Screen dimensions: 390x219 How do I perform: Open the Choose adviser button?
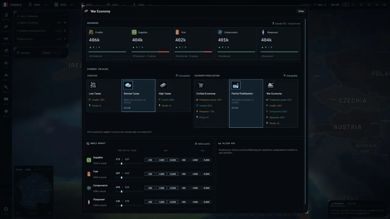[x=47, y=53]
